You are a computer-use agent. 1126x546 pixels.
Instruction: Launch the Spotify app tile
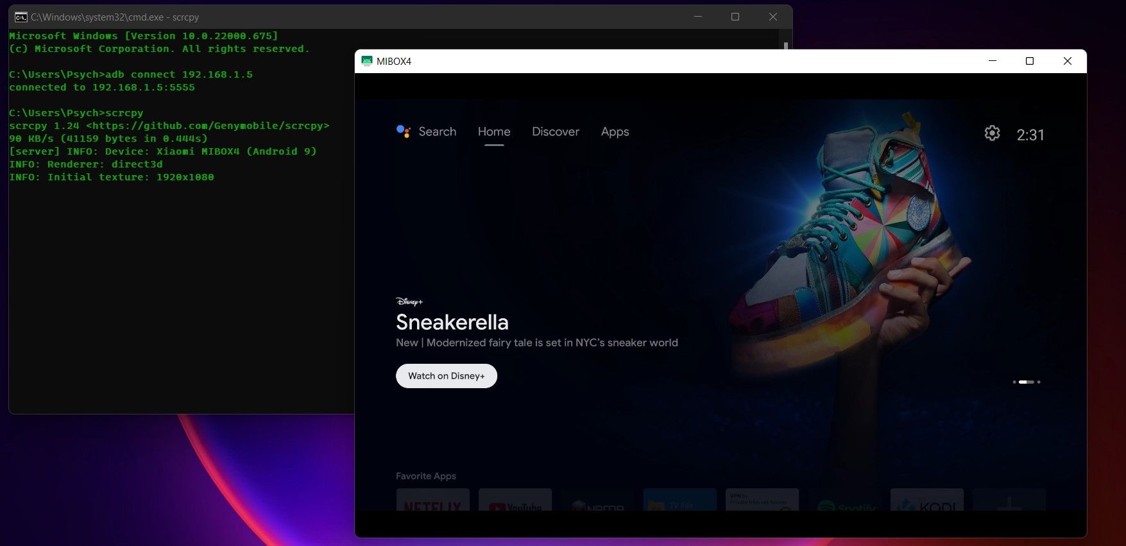(844, 500)
